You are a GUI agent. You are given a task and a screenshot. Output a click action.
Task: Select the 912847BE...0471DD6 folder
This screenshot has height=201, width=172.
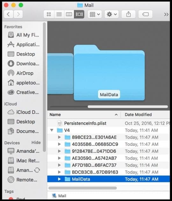coord(108,151)
